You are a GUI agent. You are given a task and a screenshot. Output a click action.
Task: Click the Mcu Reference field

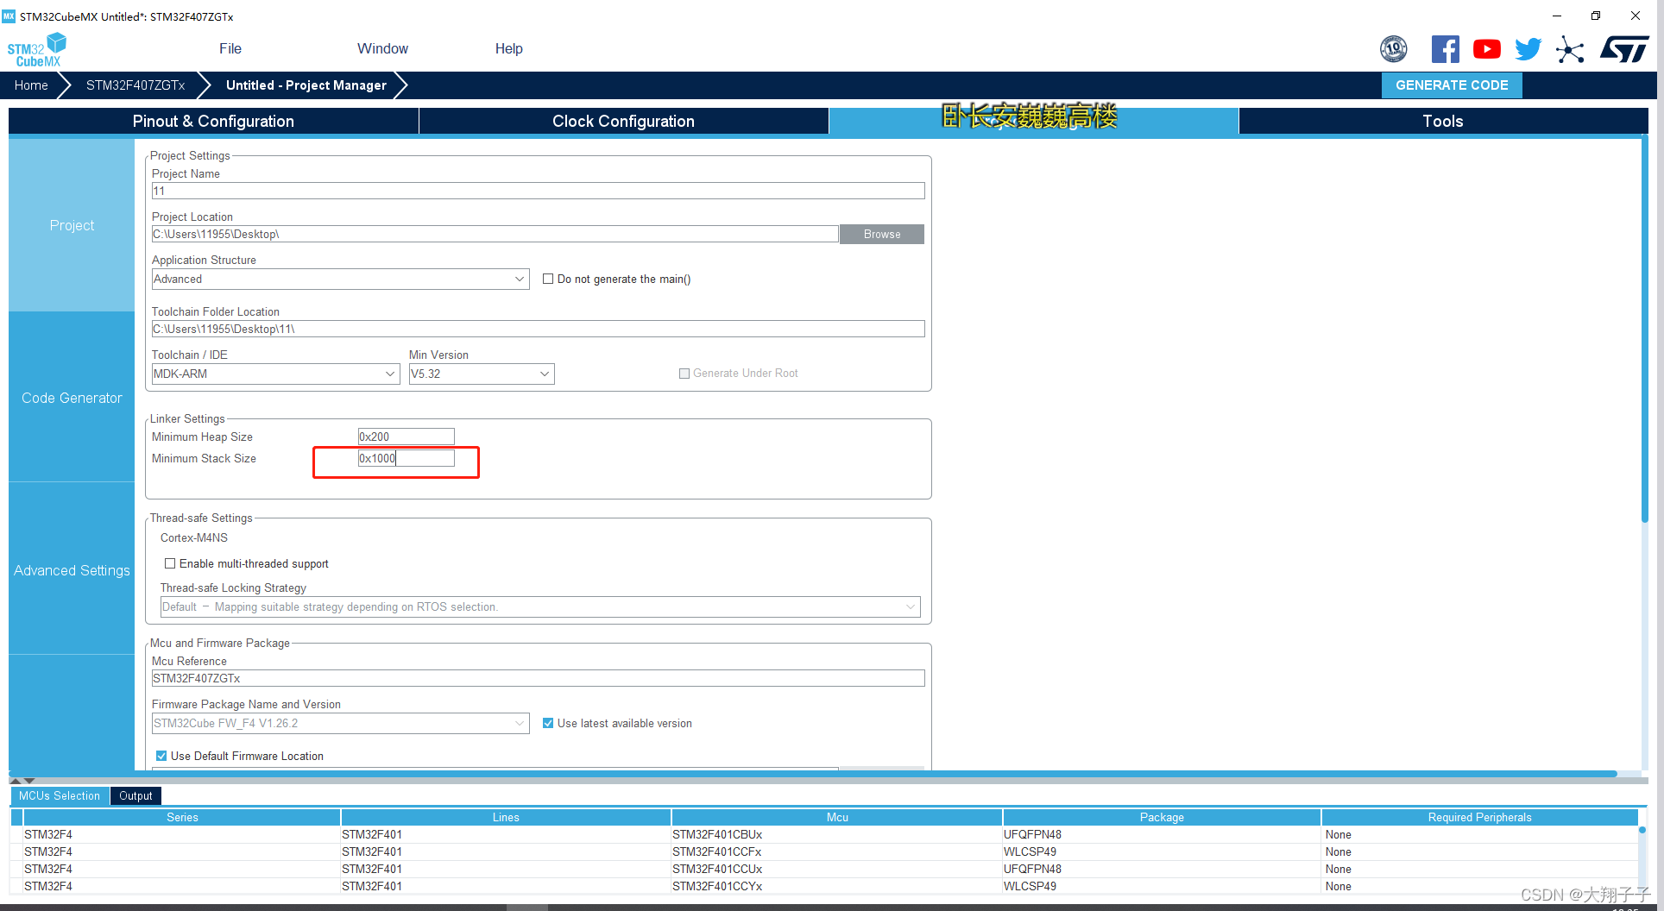pyautogui.click(x=538, y=678)
